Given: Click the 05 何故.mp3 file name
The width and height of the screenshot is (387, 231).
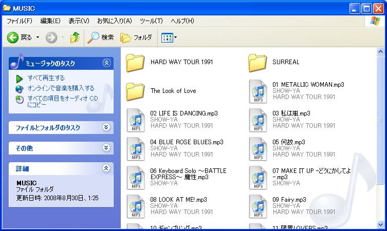Looking at the screenshot, I should click(x=289, y=142).
